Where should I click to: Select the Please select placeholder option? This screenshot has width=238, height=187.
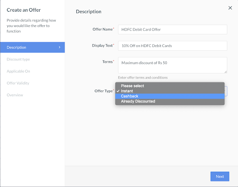[170, 86]
